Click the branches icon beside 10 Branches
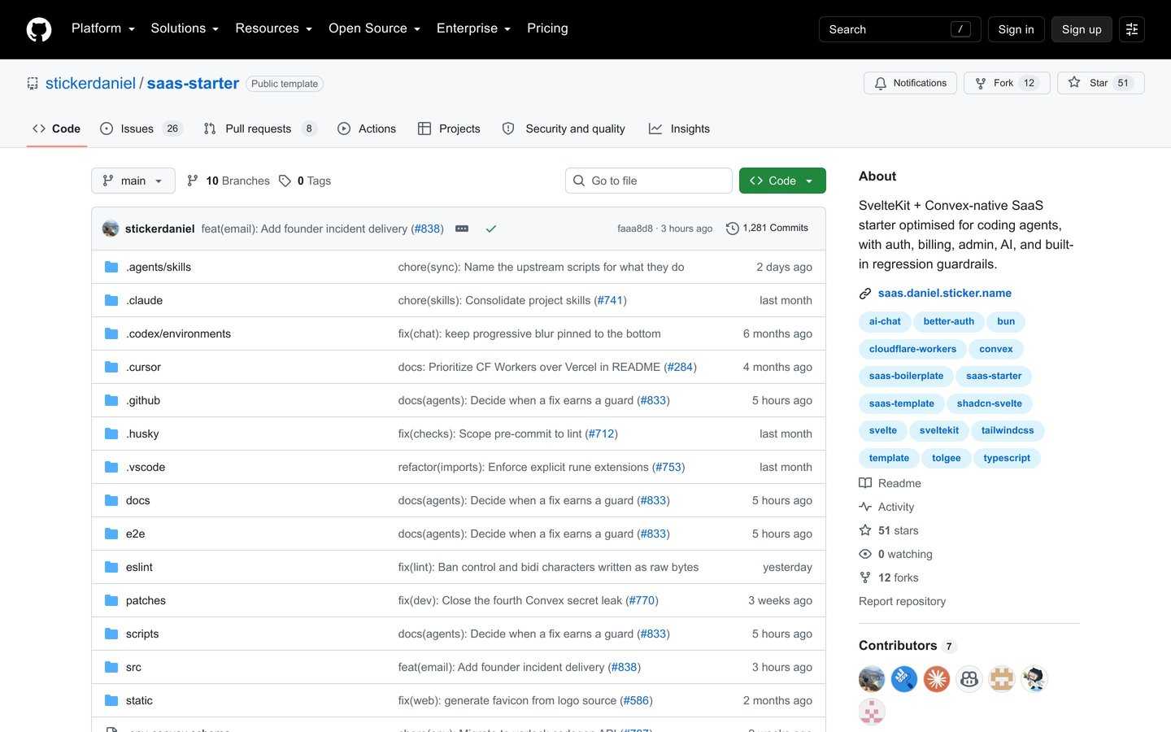1171x732 pixels. 193,181
